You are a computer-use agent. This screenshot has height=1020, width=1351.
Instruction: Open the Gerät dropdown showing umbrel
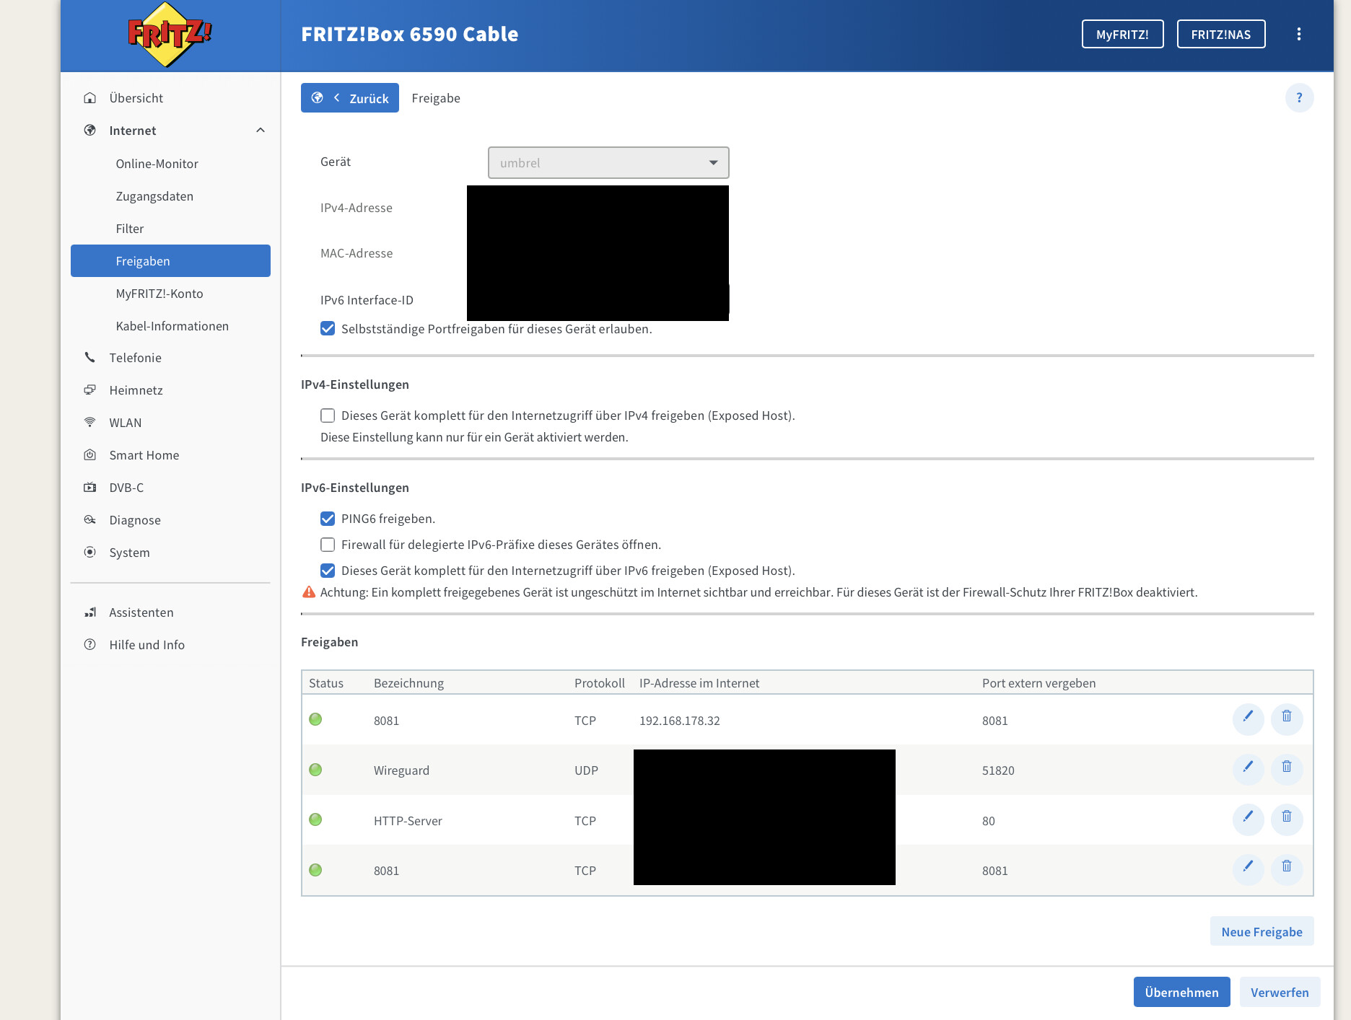tap(608, 163)
